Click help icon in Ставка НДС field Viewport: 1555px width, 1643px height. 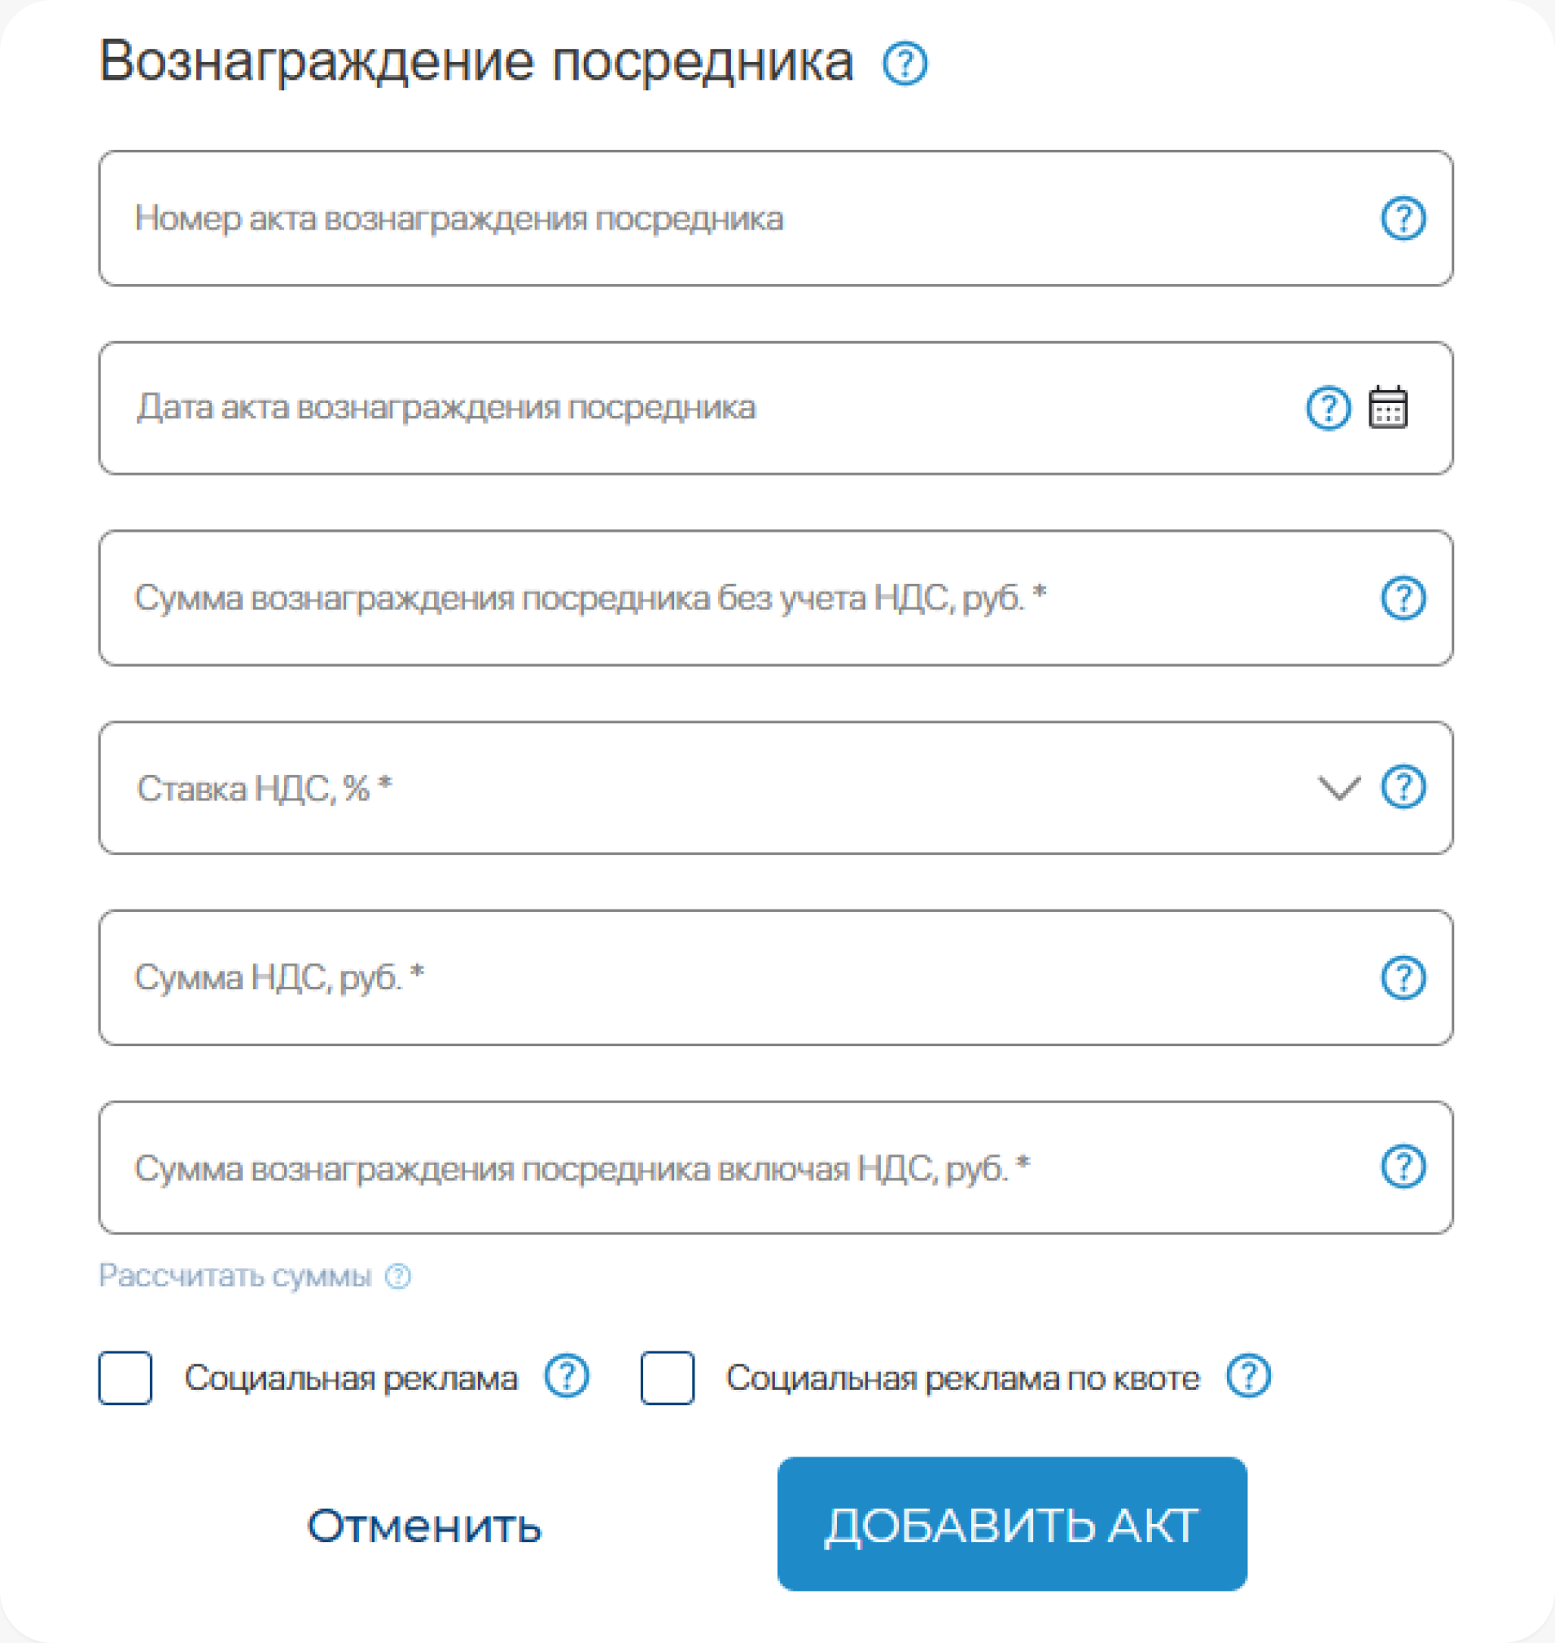tap(1403, 786)
